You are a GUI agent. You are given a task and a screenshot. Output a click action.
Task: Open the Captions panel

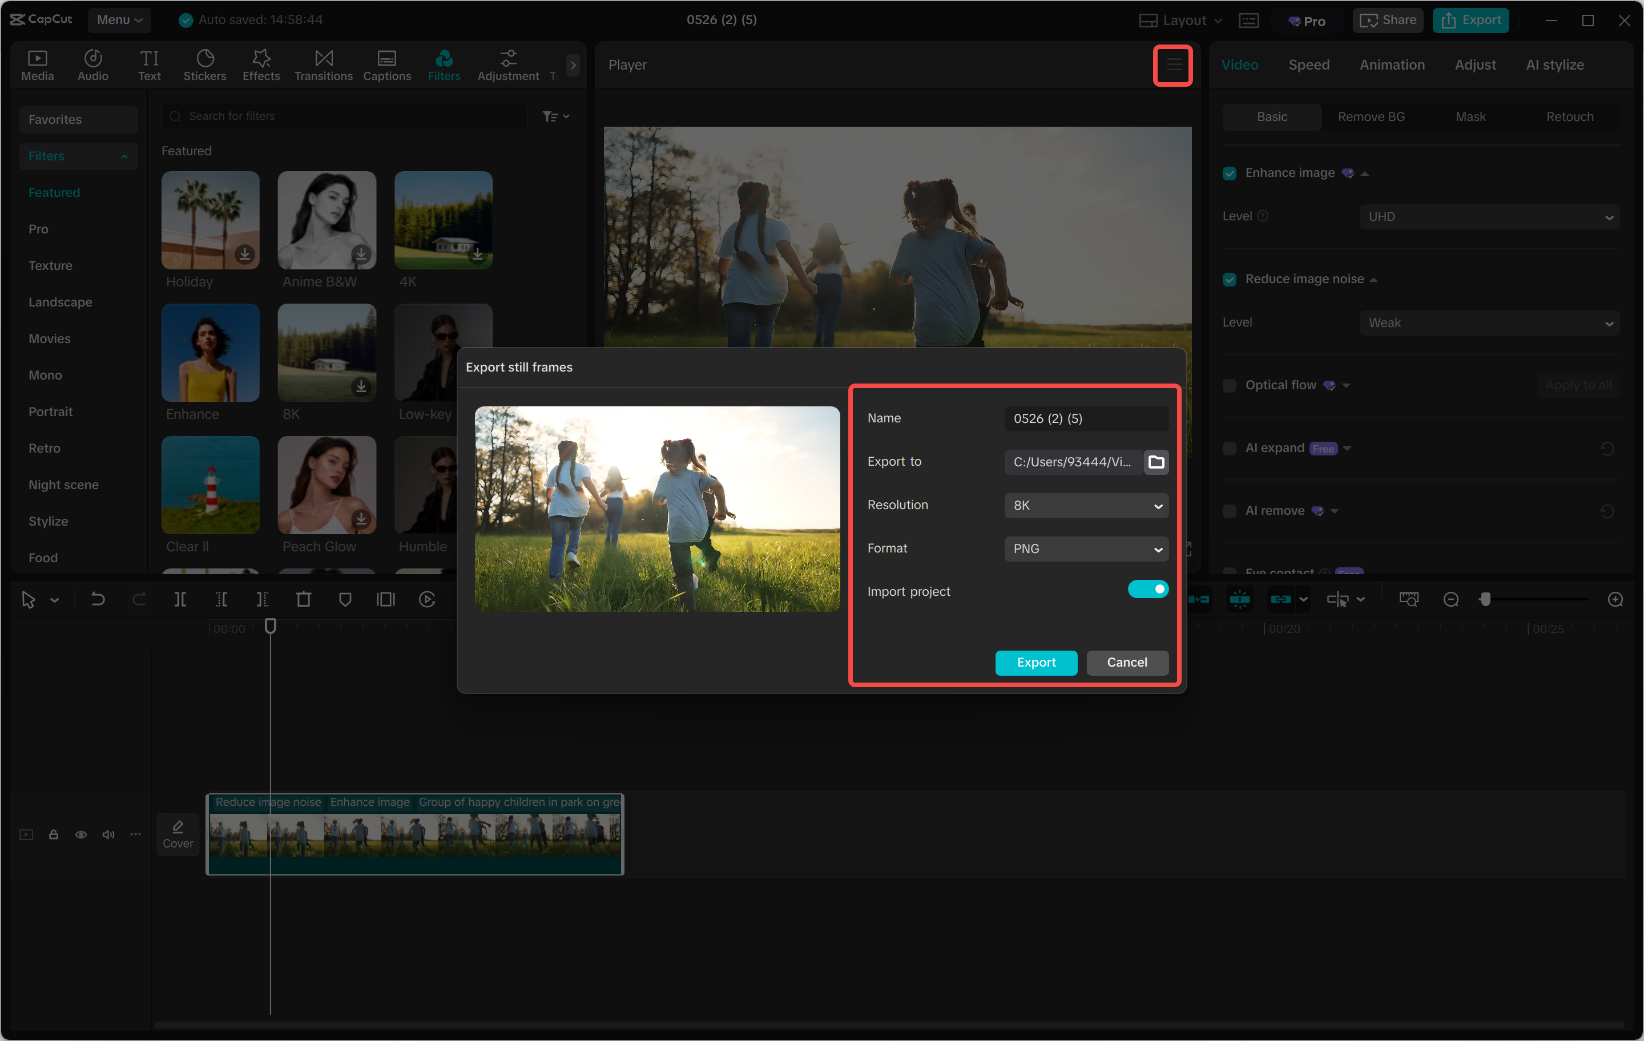pos(386,65)
